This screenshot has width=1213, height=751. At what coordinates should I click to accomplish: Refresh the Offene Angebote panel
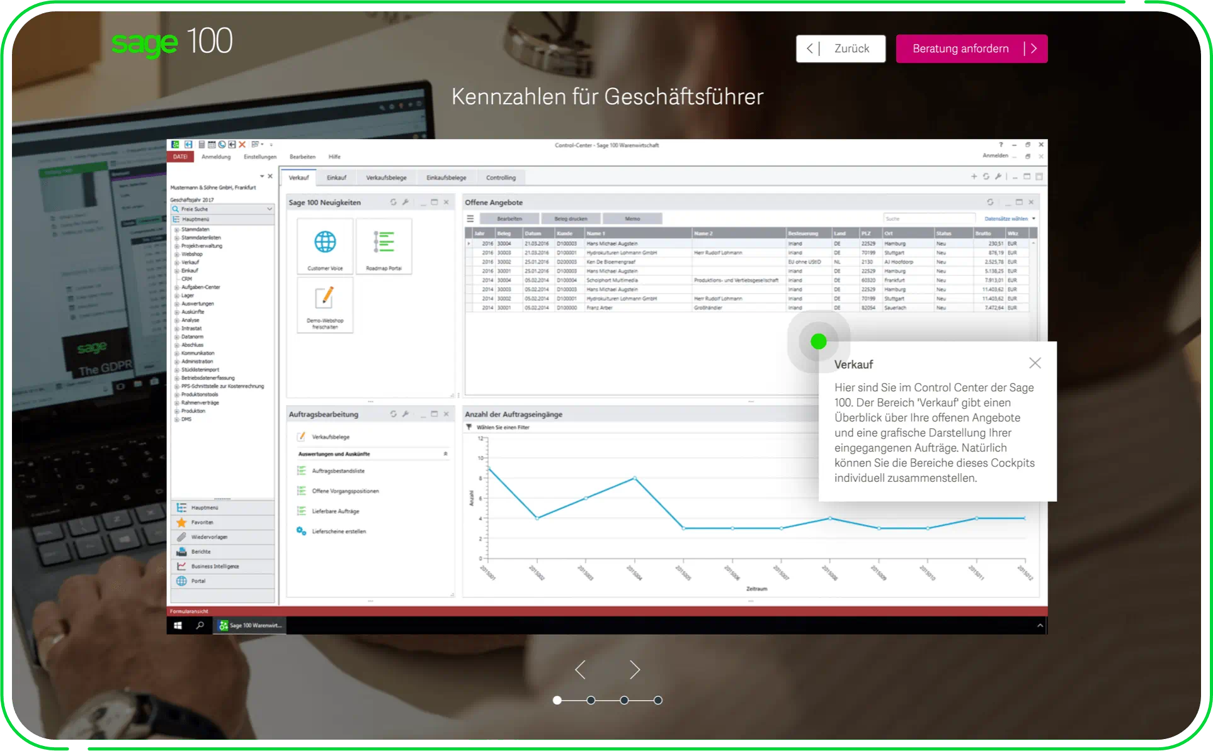(x=990, y=203)
